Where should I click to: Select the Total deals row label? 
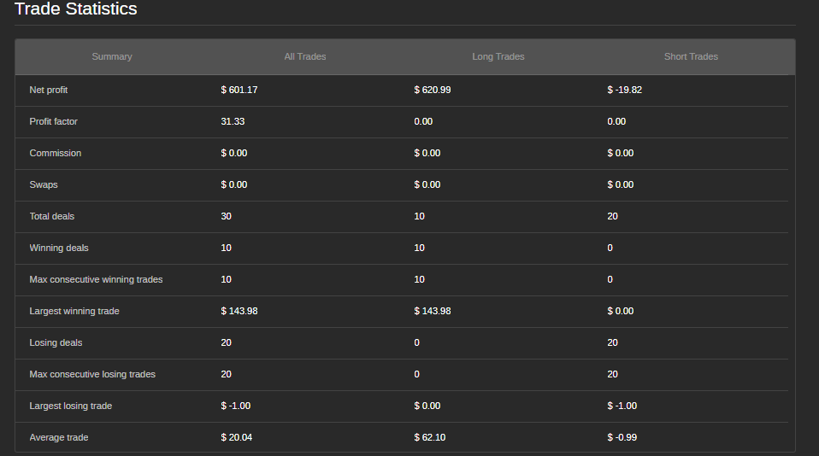tap(52, 216)
